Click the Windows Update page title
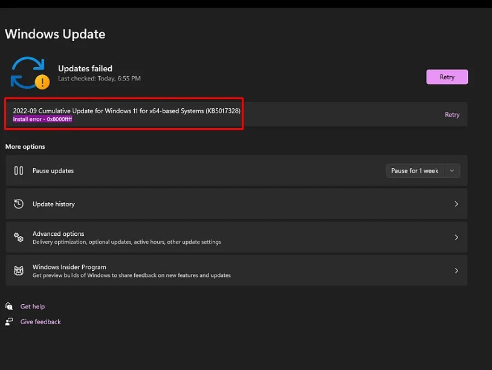 (55, 34)
